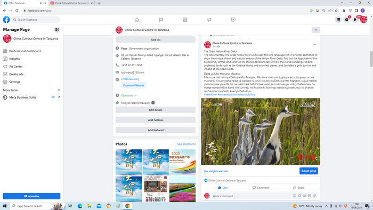Screen dimensions: 373x210
Task: Share the Great Yellow River Delta post
Action: (x=299, y=188)
